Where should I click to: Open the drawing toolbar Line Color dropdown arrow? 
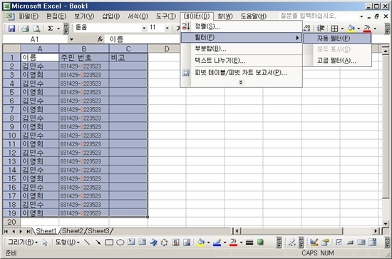click(x=225, y=243)
